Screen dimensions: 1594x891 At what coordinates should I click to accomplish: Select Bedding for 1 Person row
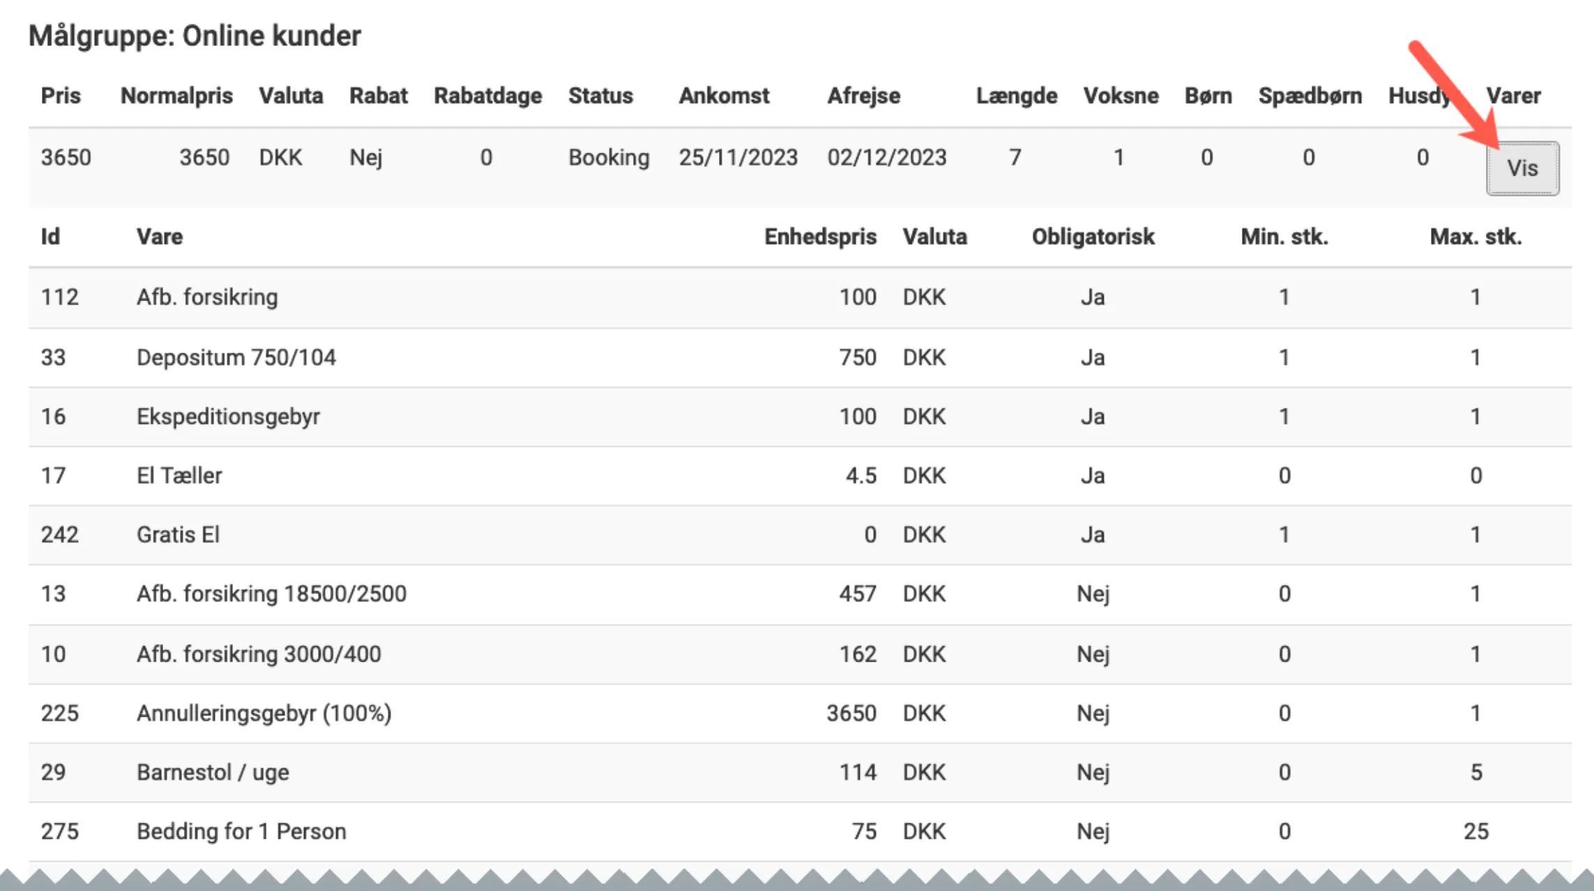click(241, 832)
